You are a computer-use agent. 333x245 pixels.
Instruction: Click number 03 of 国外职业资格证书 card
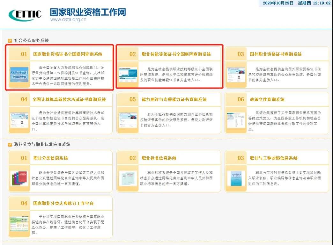241,54
